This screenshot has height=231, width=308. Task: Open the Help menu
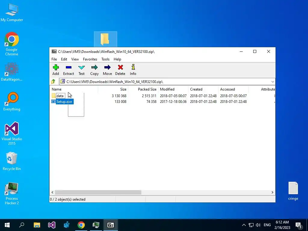pos(117,59)
